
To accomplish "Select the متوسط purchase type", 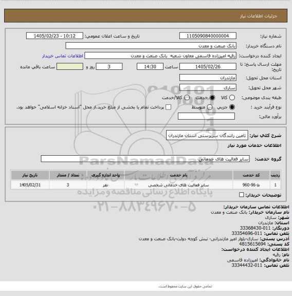I will pos(209,107).
